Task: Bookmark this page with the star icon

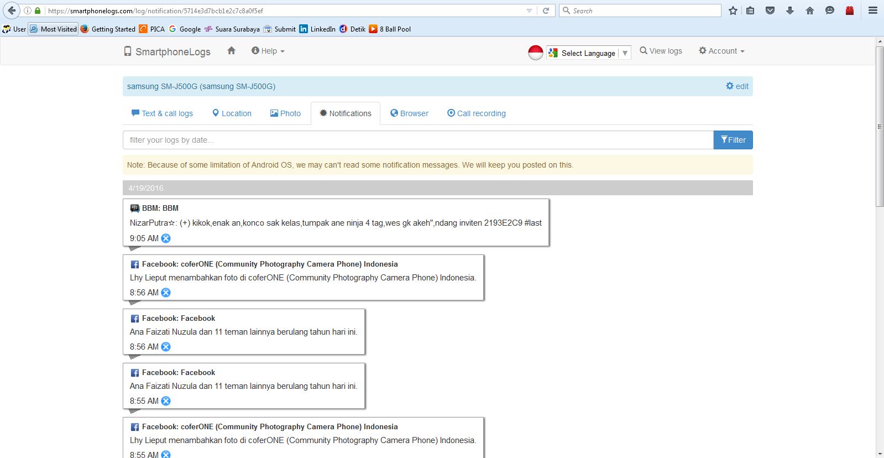Action: click(733, 11)
